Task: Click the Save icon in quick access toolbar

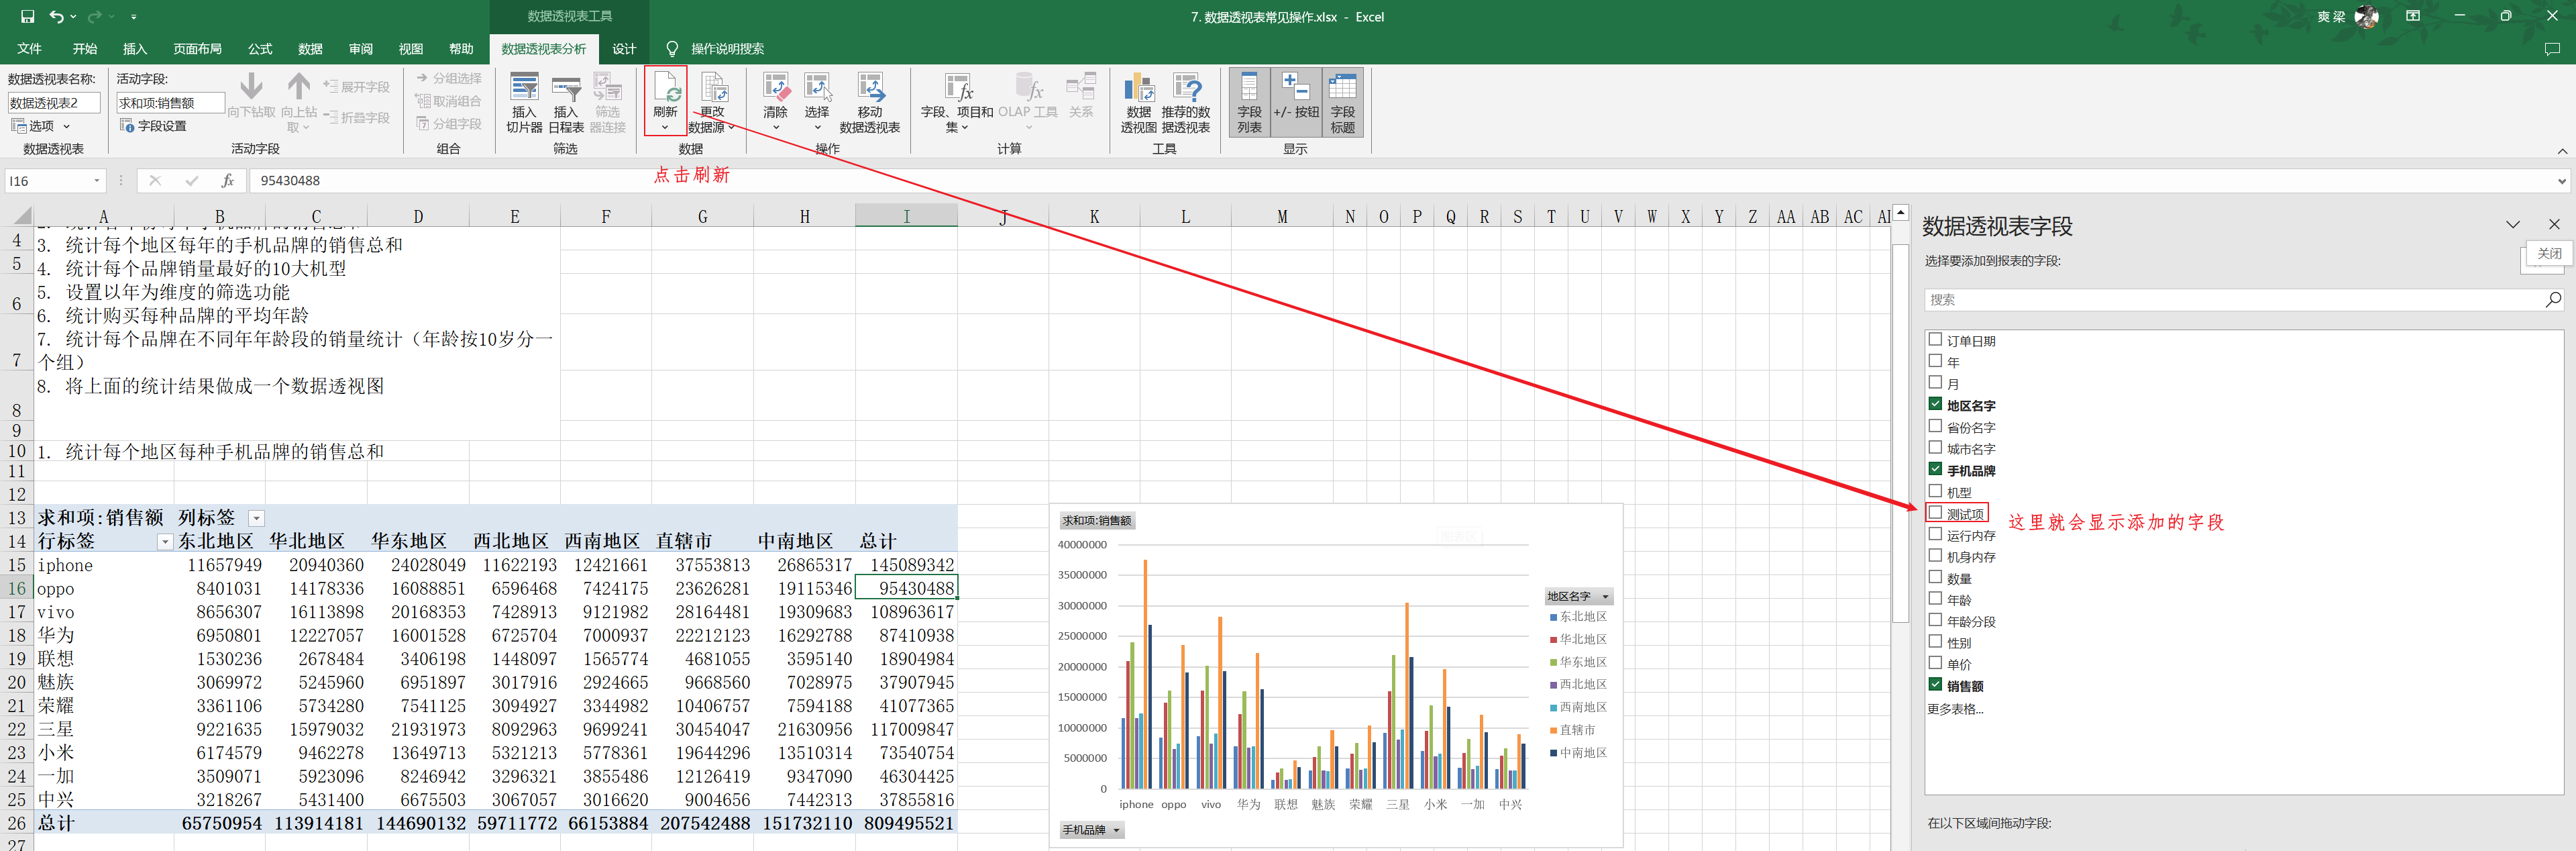Action: click(x=27, y=16)
